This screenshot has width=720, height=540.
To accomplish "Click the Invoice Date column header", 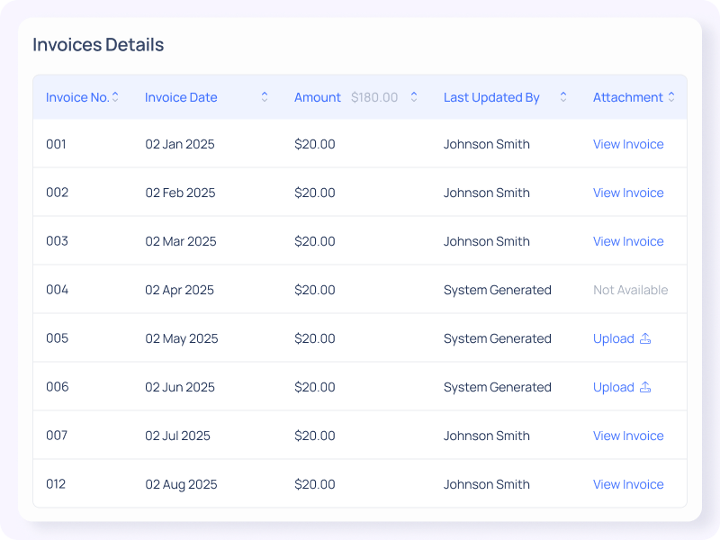I will point(181,98).
